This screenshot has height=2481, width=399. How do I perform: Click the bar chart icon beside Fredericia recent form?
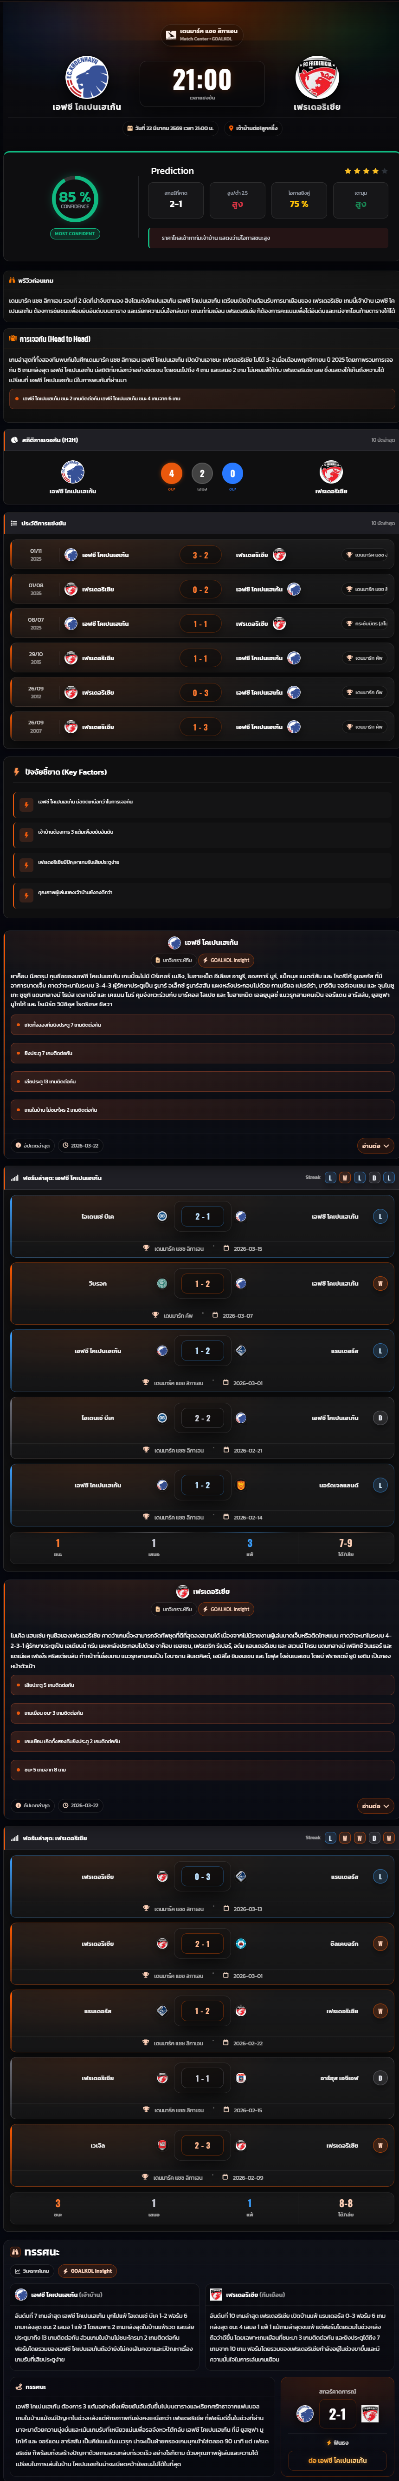click(x=14, y=1838)
